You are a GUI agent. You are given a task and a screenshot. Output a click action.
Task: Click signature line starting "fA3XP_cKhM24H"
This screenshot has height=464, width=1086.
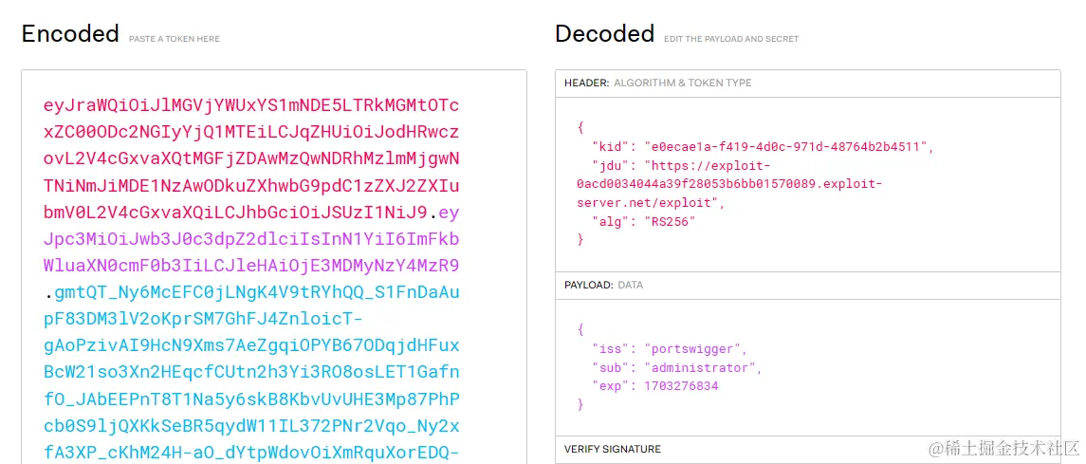[250, 453]
